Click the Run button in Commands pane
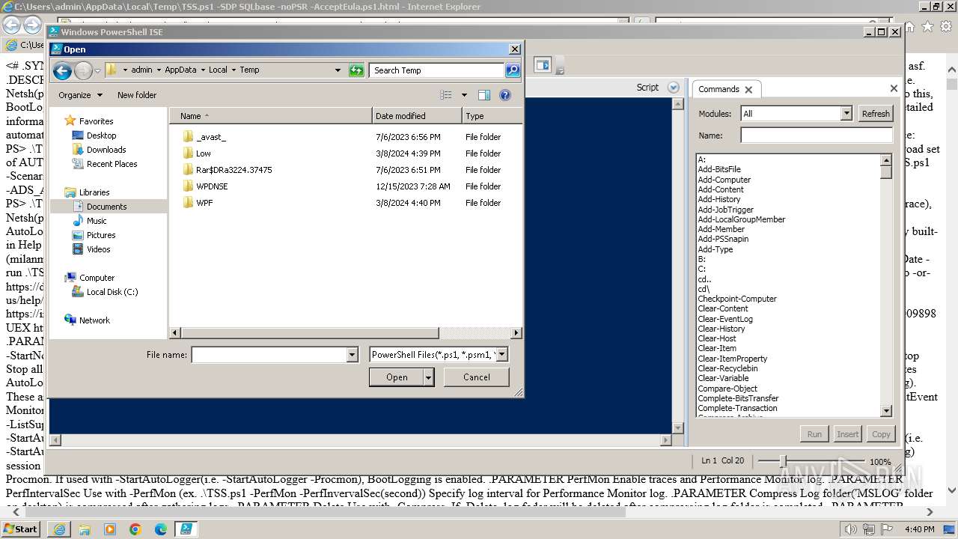958x539 pixels. (x=814, y=434)
